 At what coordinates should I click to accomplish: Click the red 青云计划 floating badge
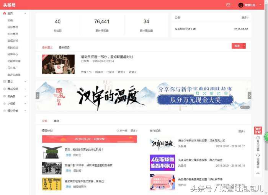(x=258, y=130)
